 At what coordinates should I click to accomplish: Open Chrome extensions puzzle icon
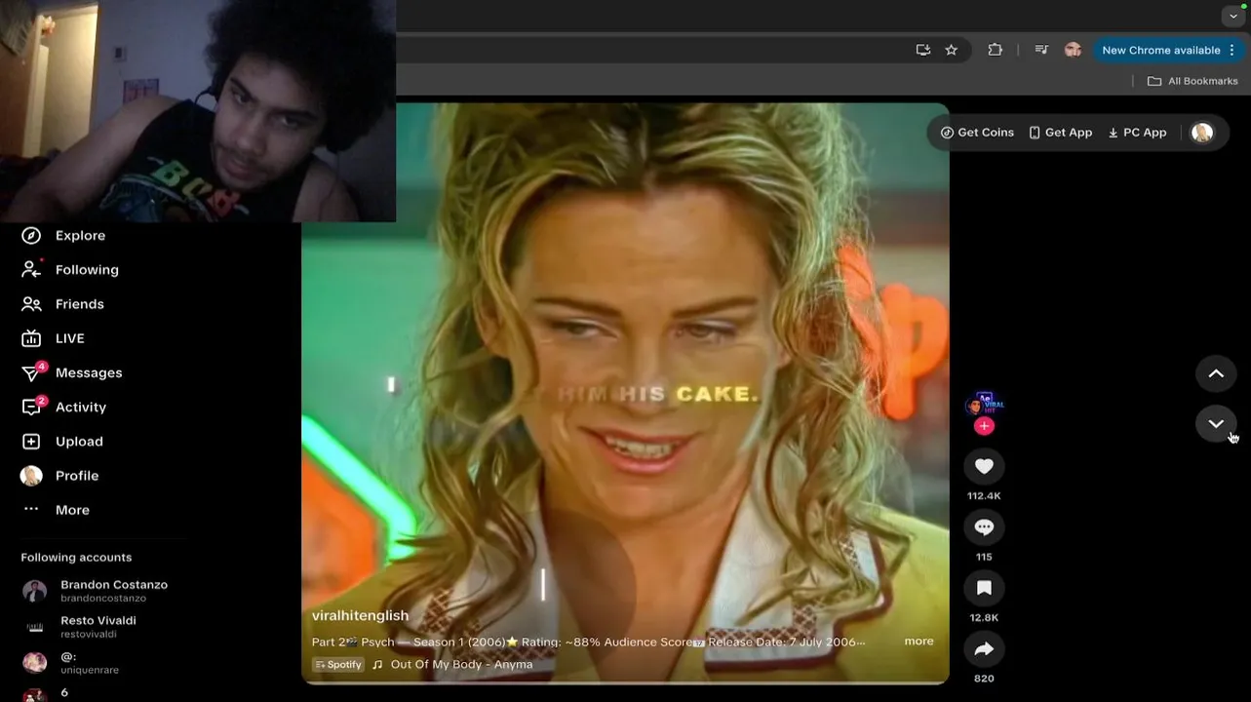[995, 50]
